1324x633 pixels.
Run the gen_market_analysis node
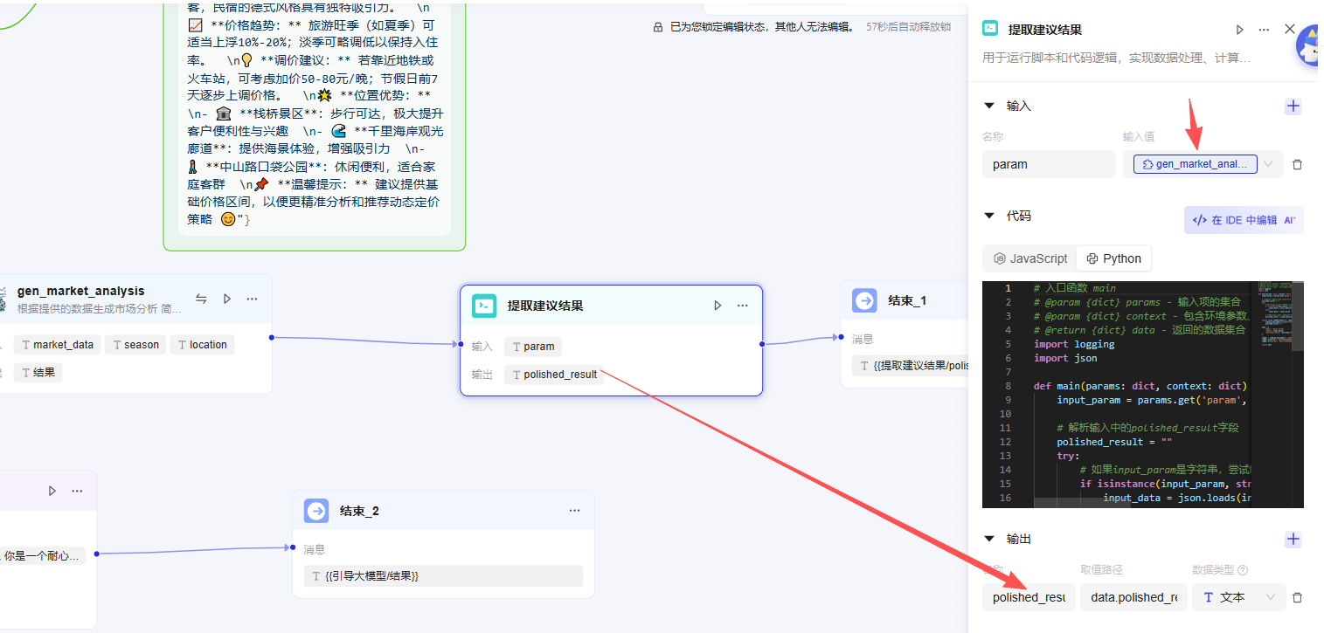click(x=227, y=299)
